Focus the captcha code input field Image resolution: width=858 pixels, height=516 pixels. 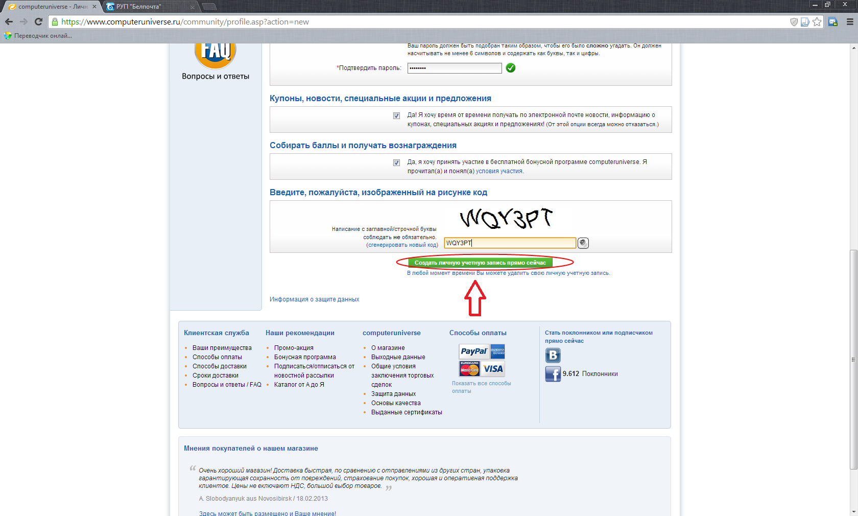(x=510, y=243)
